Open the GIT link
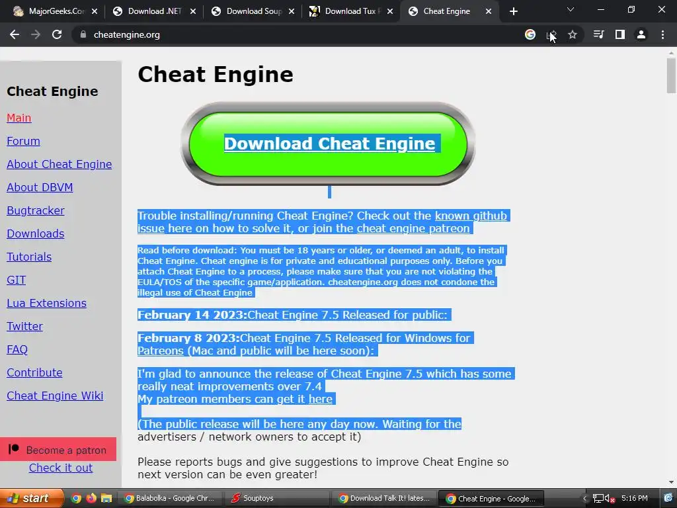The width and height of the screenshot is (677, 508). (x=17, y=280)
